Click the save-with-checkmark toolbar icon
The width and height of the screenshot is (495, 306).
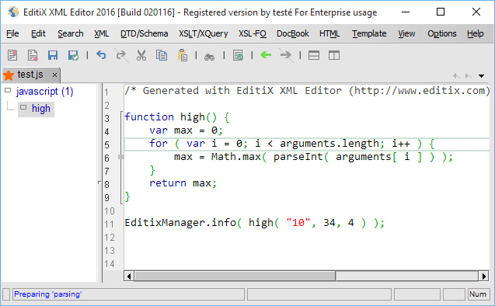coord(73,55)
